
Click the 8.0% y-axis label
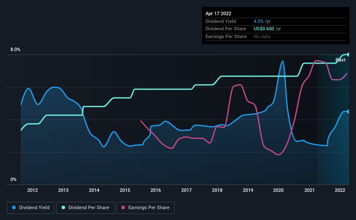pos(15,49)
